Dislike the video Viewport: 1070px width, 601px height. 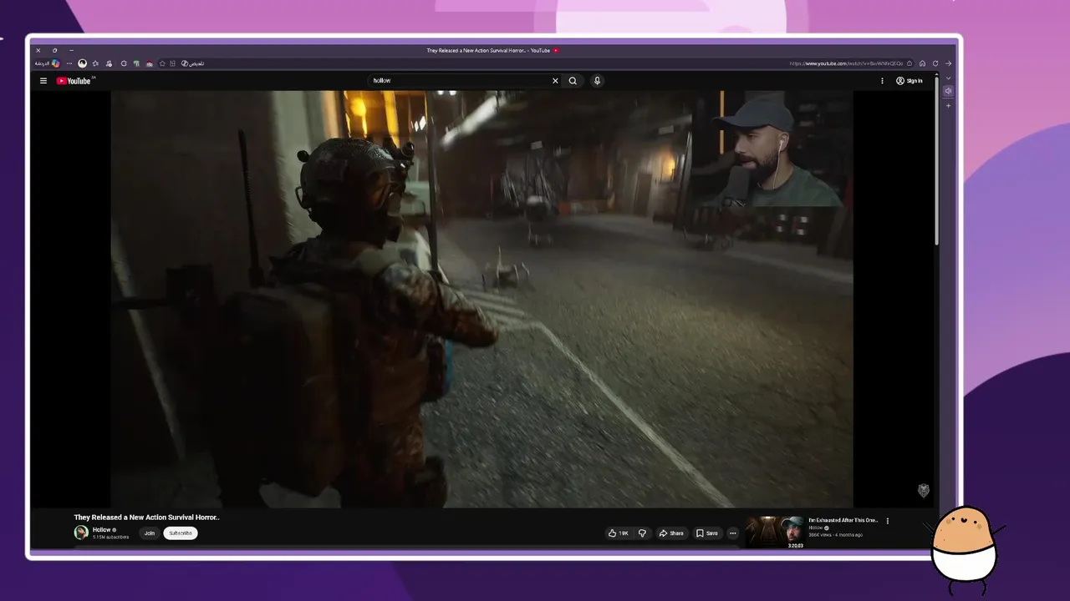pos(642,533)
